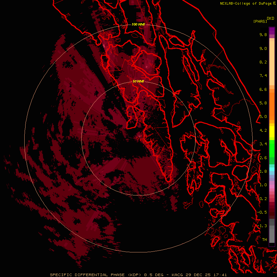Select the yellow colorbar segment
This screenshot has height=277, width=277.
coord(272,132)
